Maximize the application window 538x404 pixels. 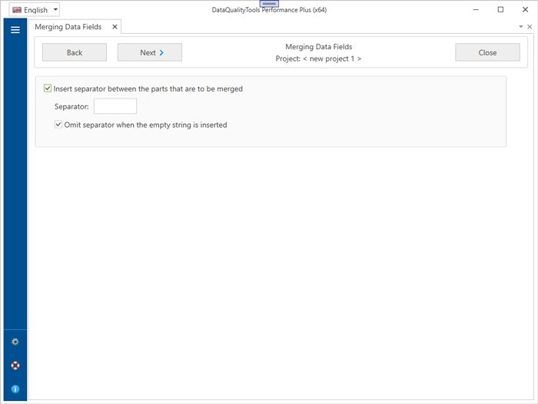[500, 10]
